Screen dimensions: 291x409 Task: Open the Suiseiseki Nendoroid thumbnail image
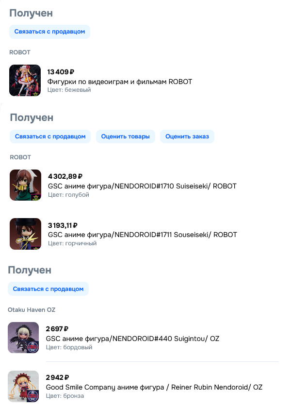(x=26, y=185)
